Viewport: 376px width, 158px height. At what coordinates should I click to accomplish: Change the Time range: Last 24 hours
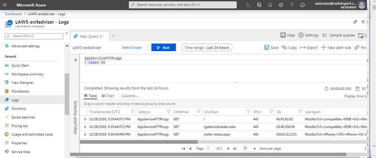point(207,47)
